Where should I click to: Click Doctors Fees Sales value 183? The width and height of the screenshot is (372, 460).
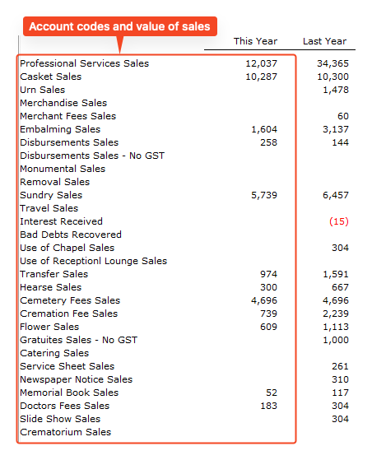(x=269, y=406)
